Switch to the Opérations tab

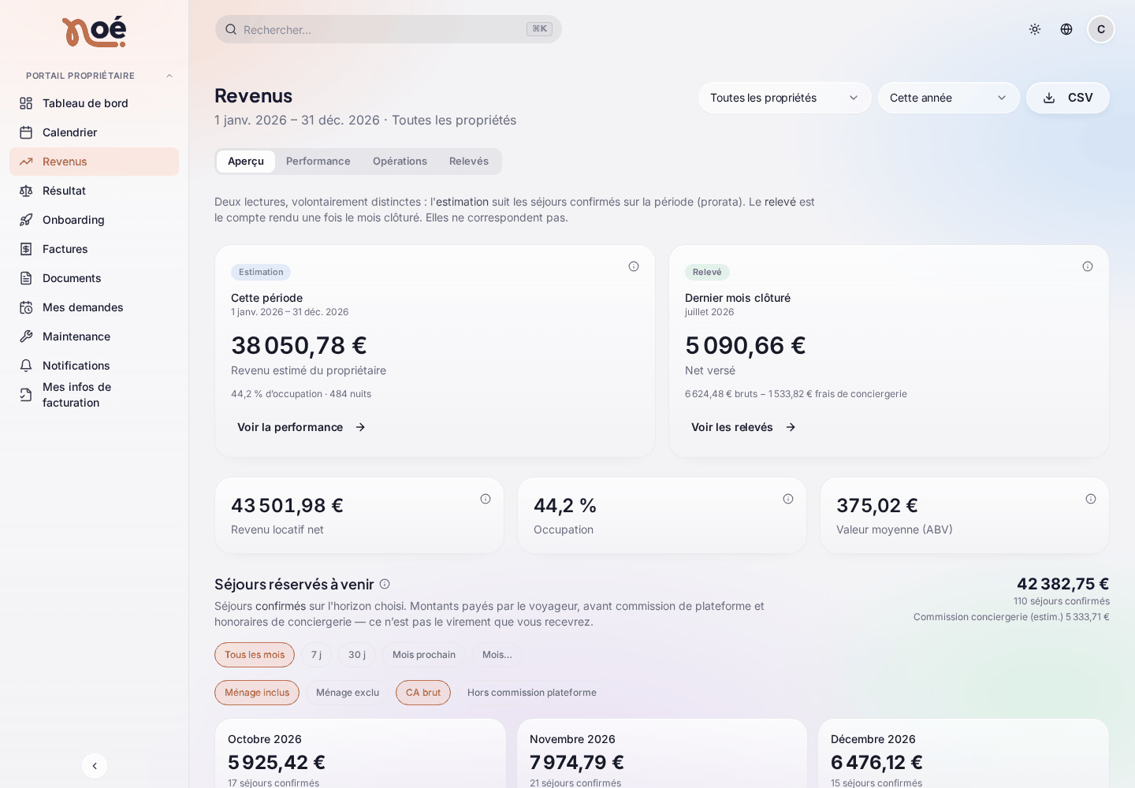pos(400,162)
